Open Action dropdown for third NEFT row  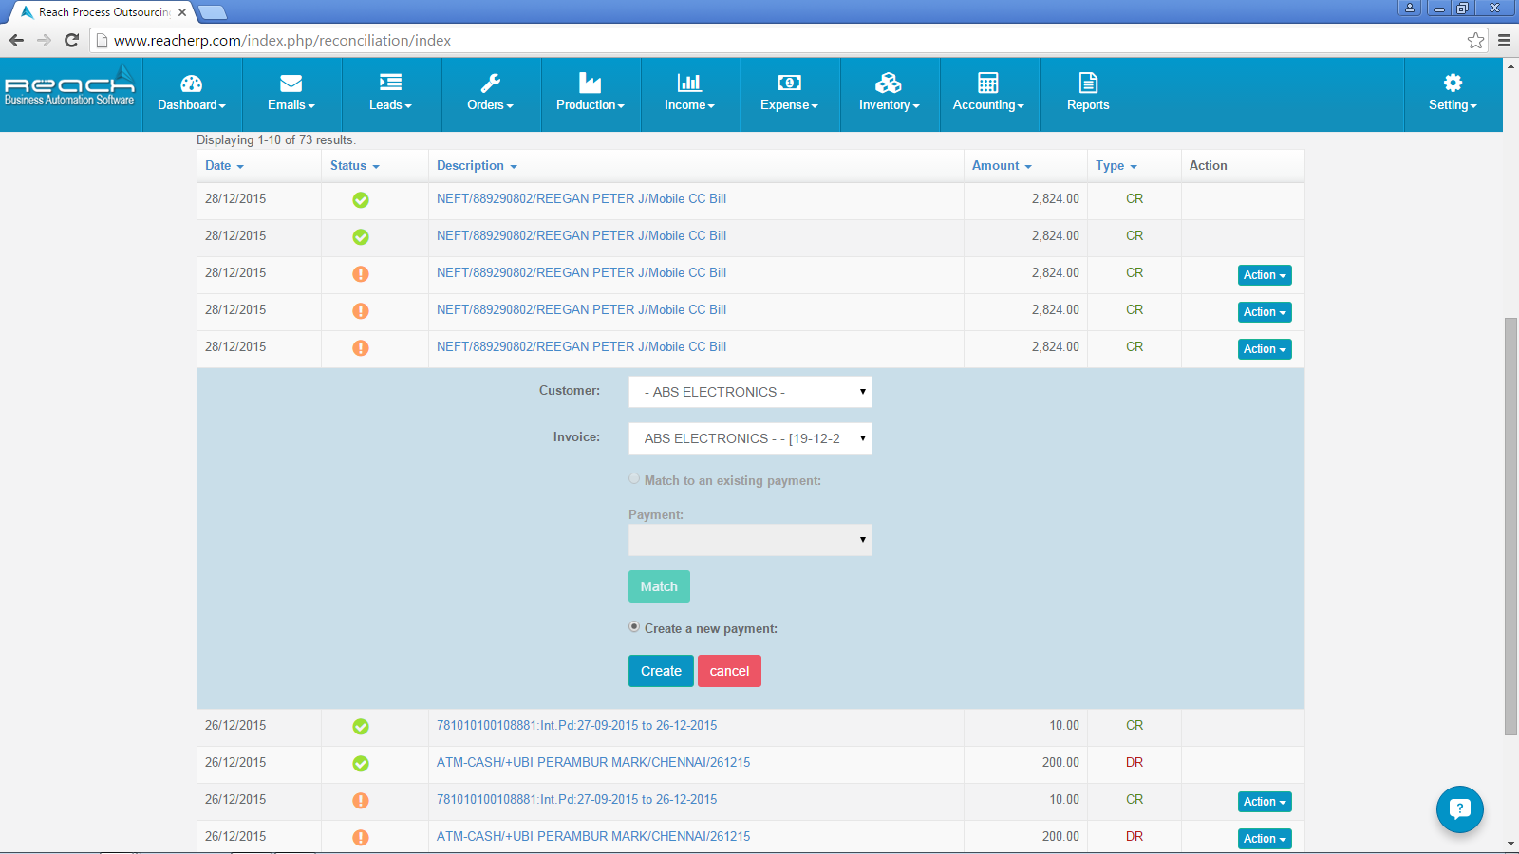(1265, 275)
